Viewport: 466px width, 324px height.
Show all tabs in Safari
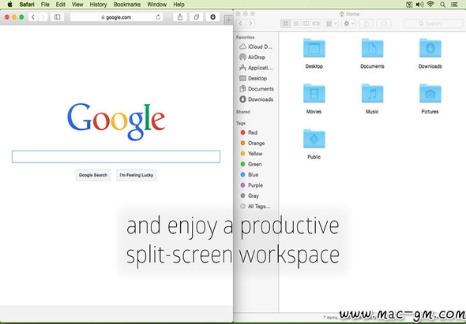click(x=196, y=17)
